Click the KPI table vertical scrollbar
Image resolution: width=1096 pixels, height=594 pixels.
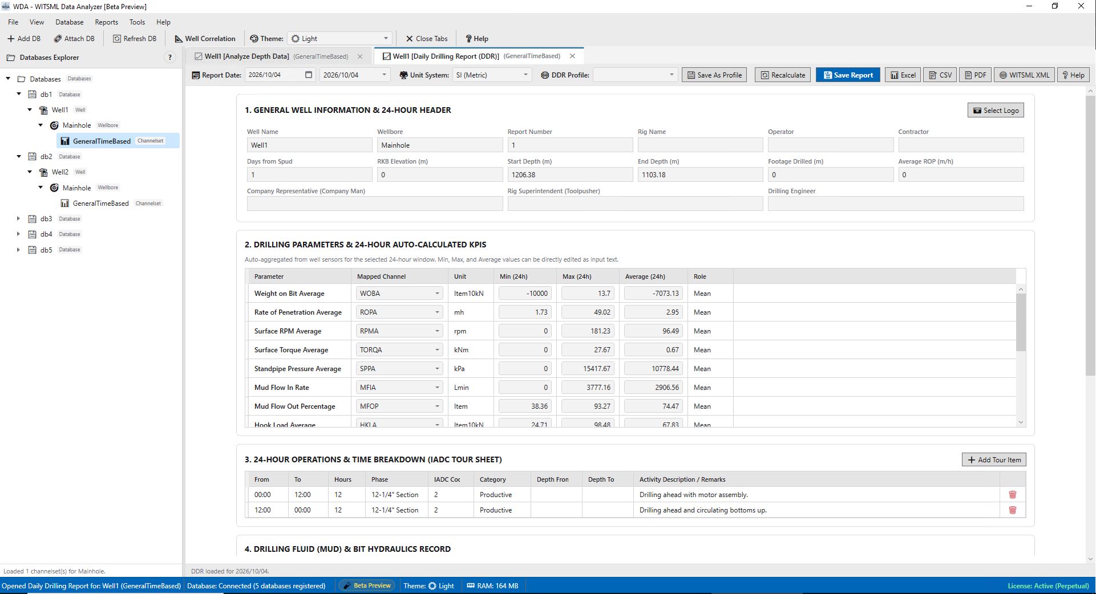(1021, 322)
